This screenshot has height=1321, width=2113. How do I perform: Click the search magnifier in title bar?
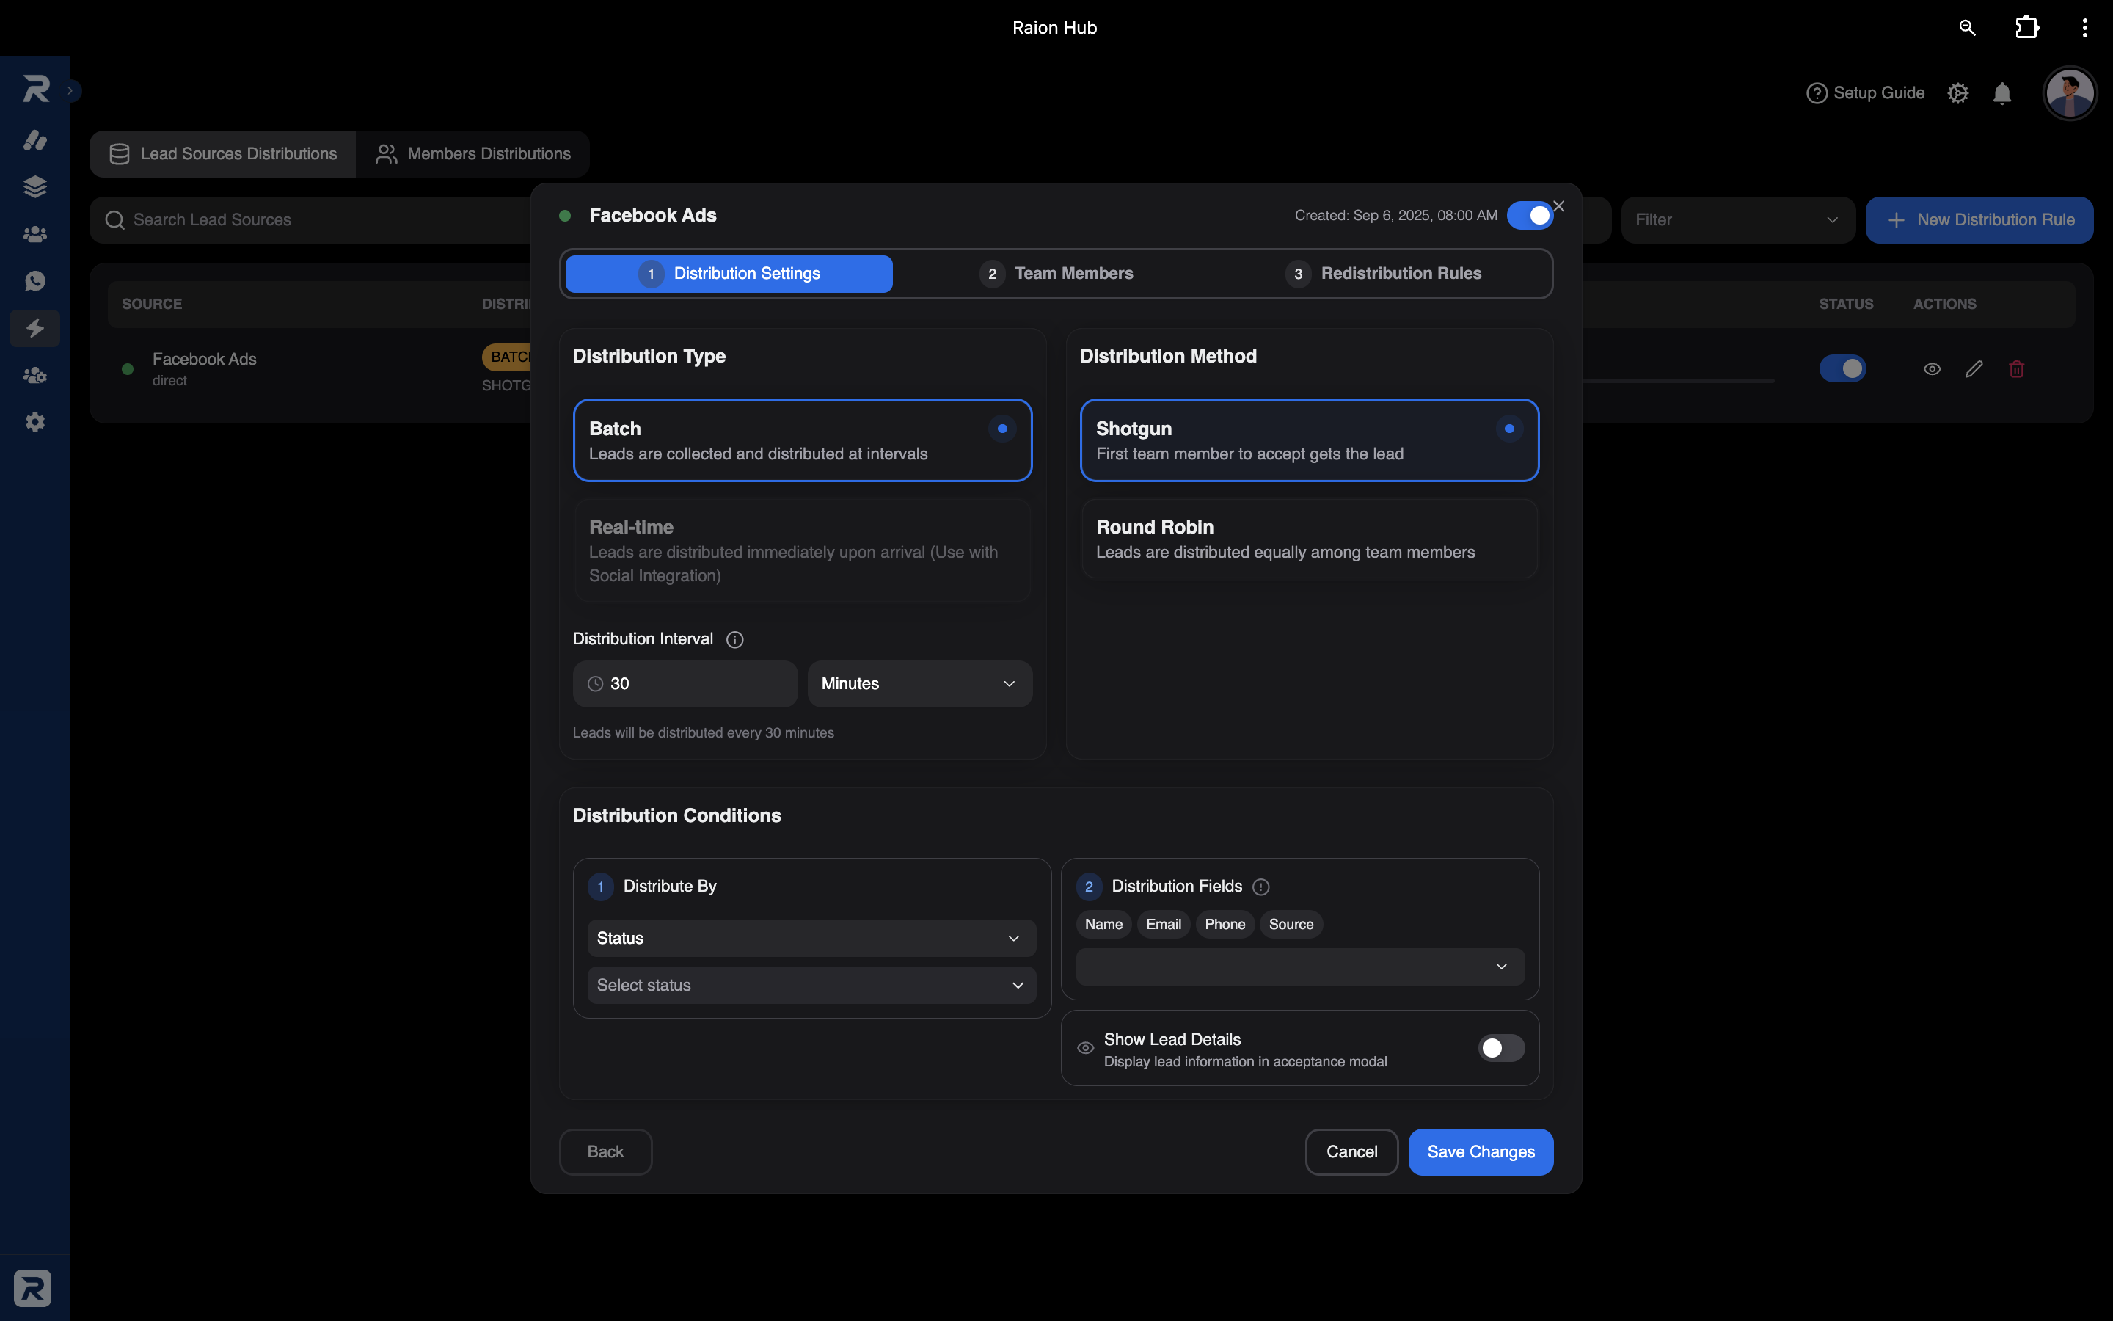1967,28
